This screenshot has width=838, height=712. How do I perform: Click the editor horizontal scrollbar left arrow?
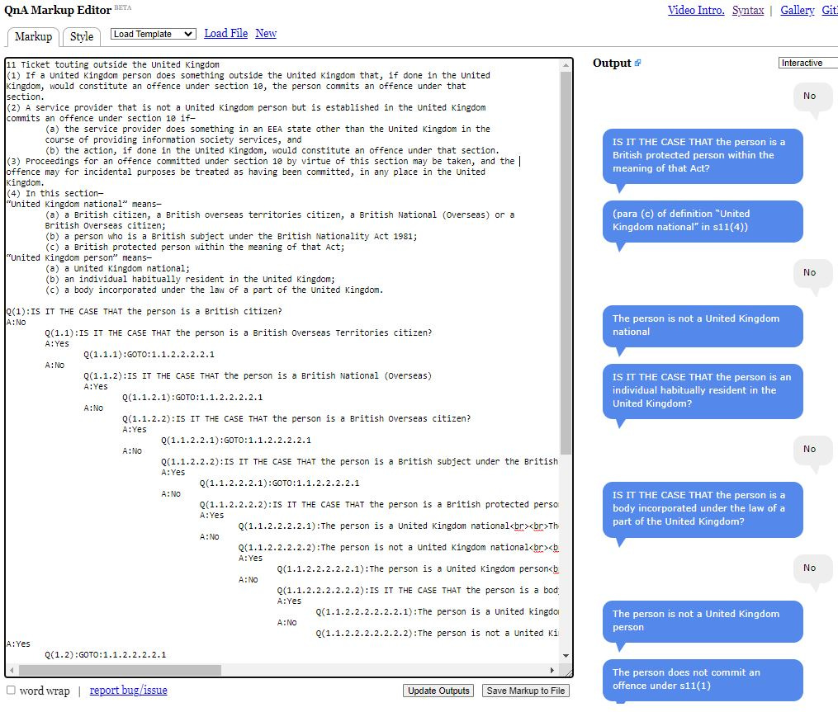(12, 670)
